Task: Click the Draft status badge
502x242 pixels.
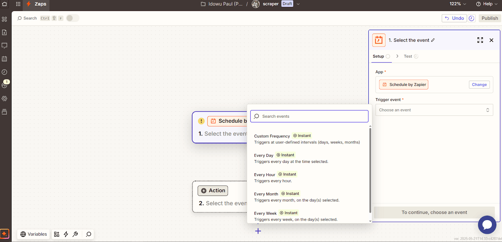Action: (287, 4)
